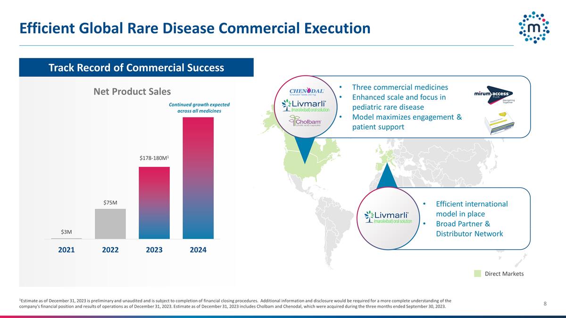Click the 'Direct Markets' legend label
Screen dimensions: 566x318
(x=504, y=274)
